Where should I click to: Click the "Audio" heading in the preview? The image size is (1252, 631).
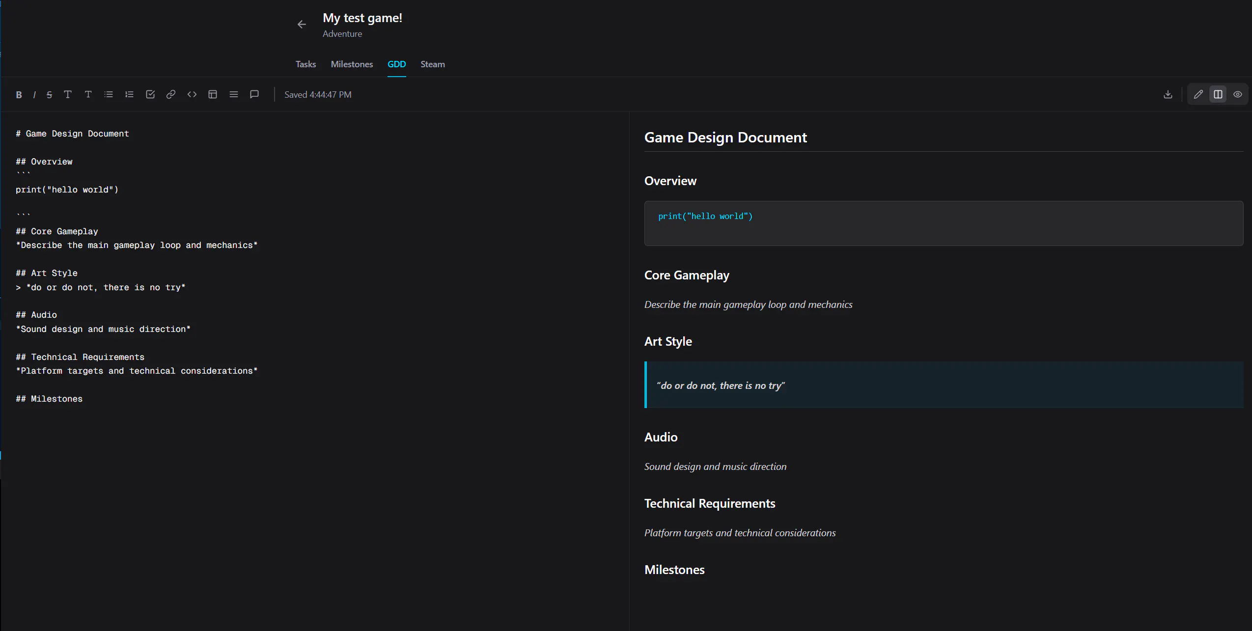point(661,437)
